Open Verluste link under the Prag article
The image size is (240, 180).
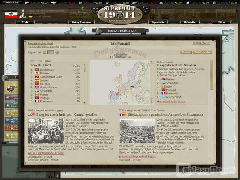pos(46,153)
